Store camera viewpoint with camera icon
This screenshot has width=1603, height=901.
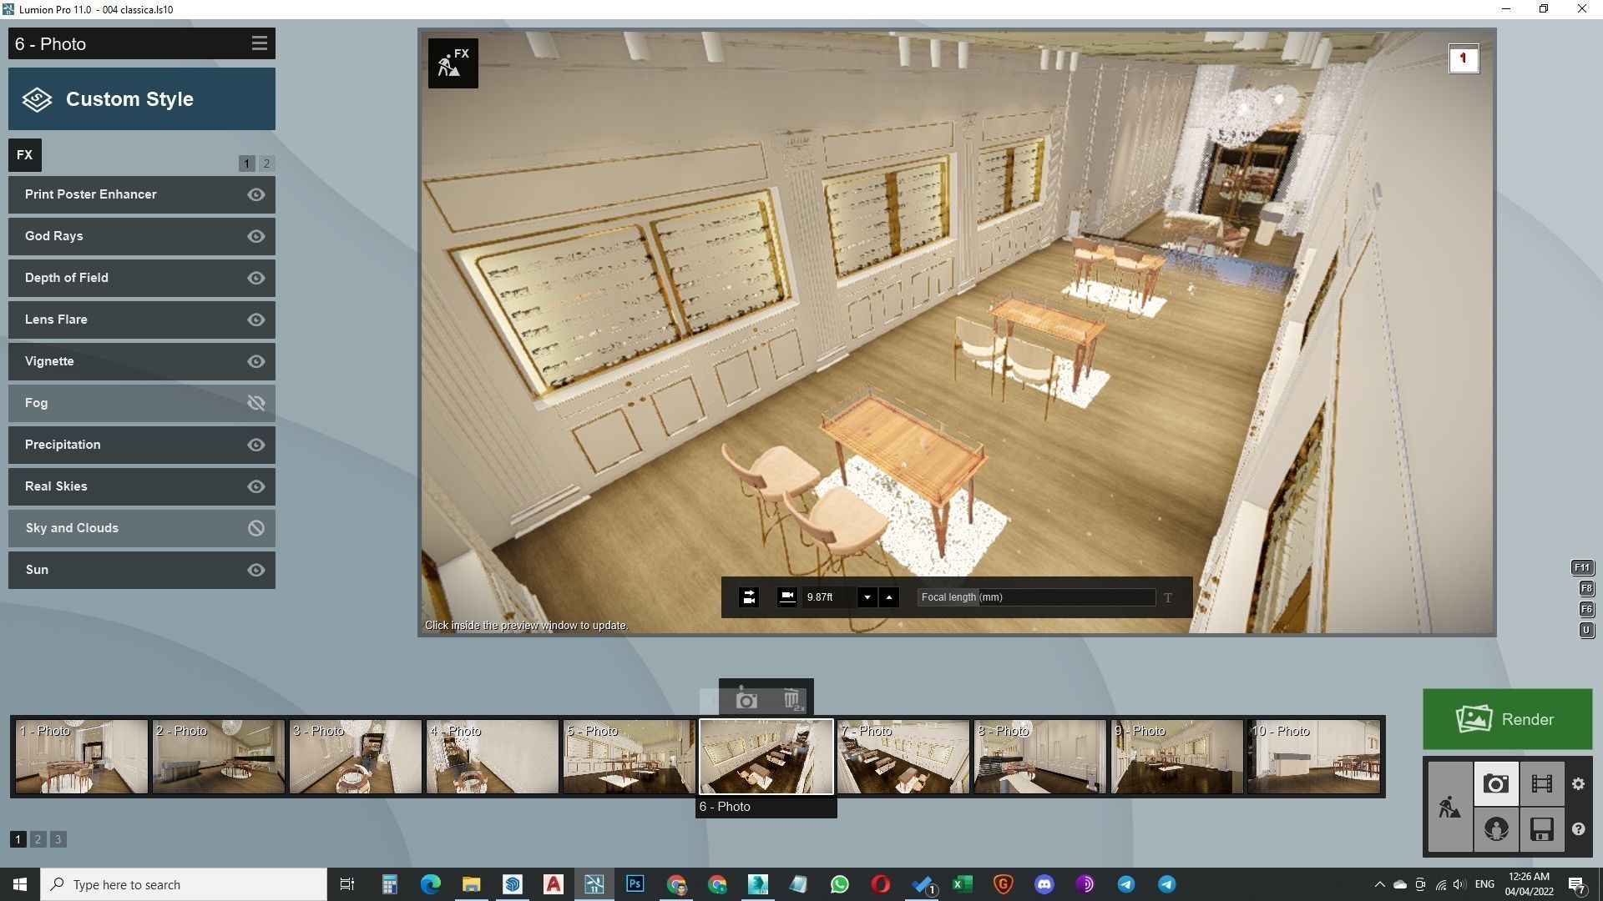(x=746, y=700)
